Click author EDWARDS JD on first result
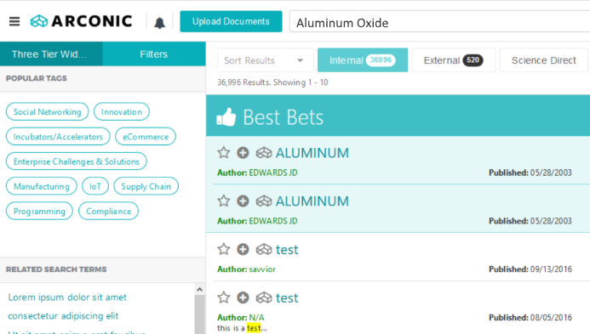590x334 pixels. click(273, 173)
